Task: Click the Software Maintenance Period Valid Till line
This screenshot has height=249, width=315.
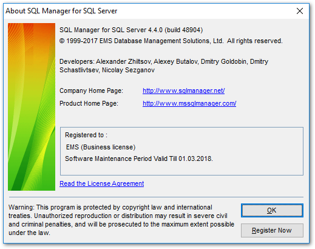Action: click(x=139, y=159)
